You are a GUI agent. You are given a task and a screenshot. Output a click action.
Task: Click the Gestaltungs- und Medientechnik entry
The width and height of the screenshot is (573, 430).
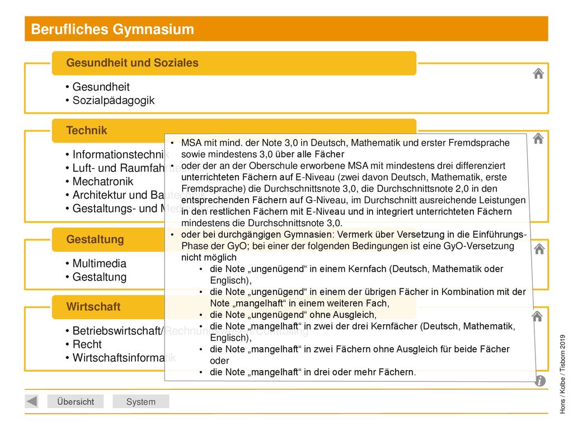pyautogui.click(x=149, y=209)
